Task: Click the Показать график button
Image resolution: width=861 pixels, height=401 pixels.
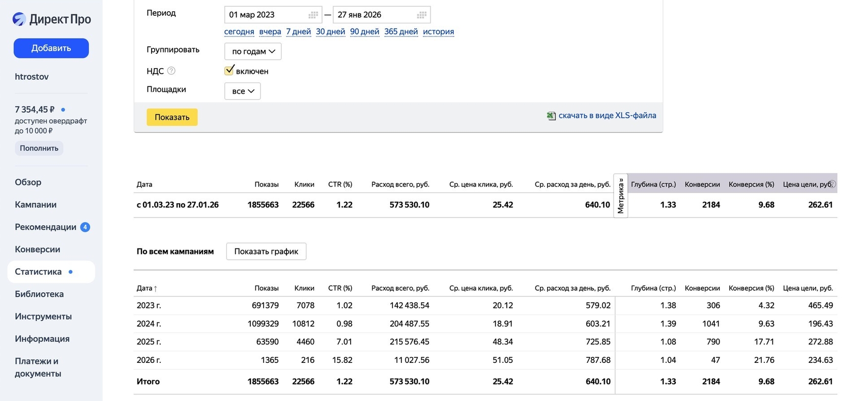Action: click(x=266, y=251)
